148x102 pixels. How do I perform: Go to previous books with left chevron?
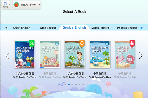[8, 55]
